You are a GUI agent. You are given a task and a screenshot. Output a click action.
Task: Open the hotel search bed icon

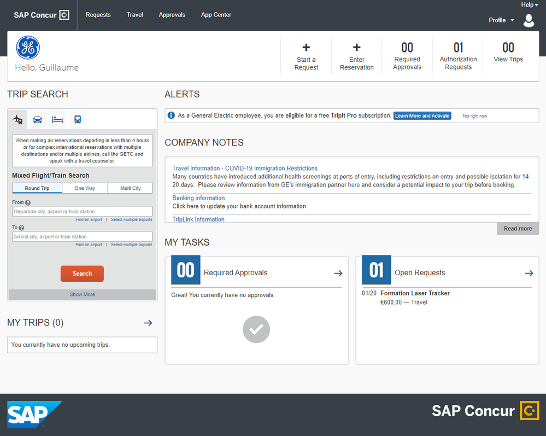(x=57, y=120)
